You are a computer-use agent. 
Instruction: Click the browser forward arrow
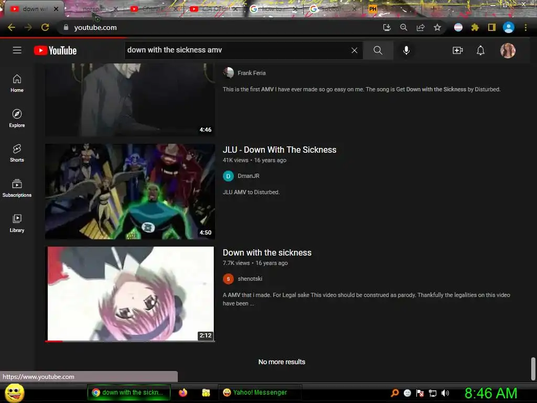tap(28, 27)
